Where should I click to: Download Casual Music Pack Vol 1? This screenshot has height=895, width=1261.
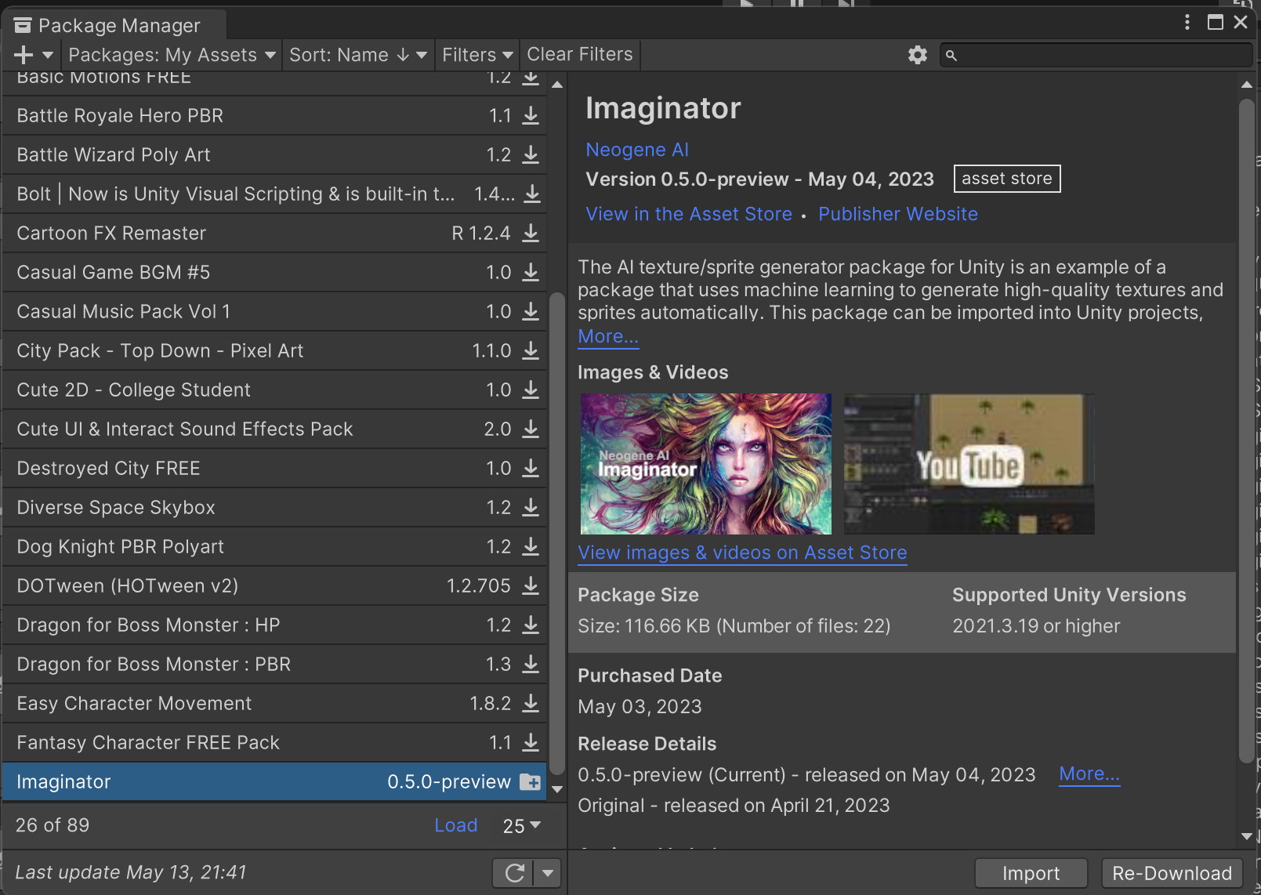point(531,311)
